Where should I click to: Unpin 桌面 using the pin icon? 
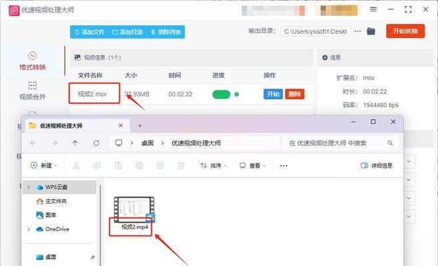pos(93,257)
